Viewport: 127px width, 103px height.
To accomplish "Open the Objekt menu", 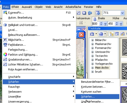I will 39,7.
